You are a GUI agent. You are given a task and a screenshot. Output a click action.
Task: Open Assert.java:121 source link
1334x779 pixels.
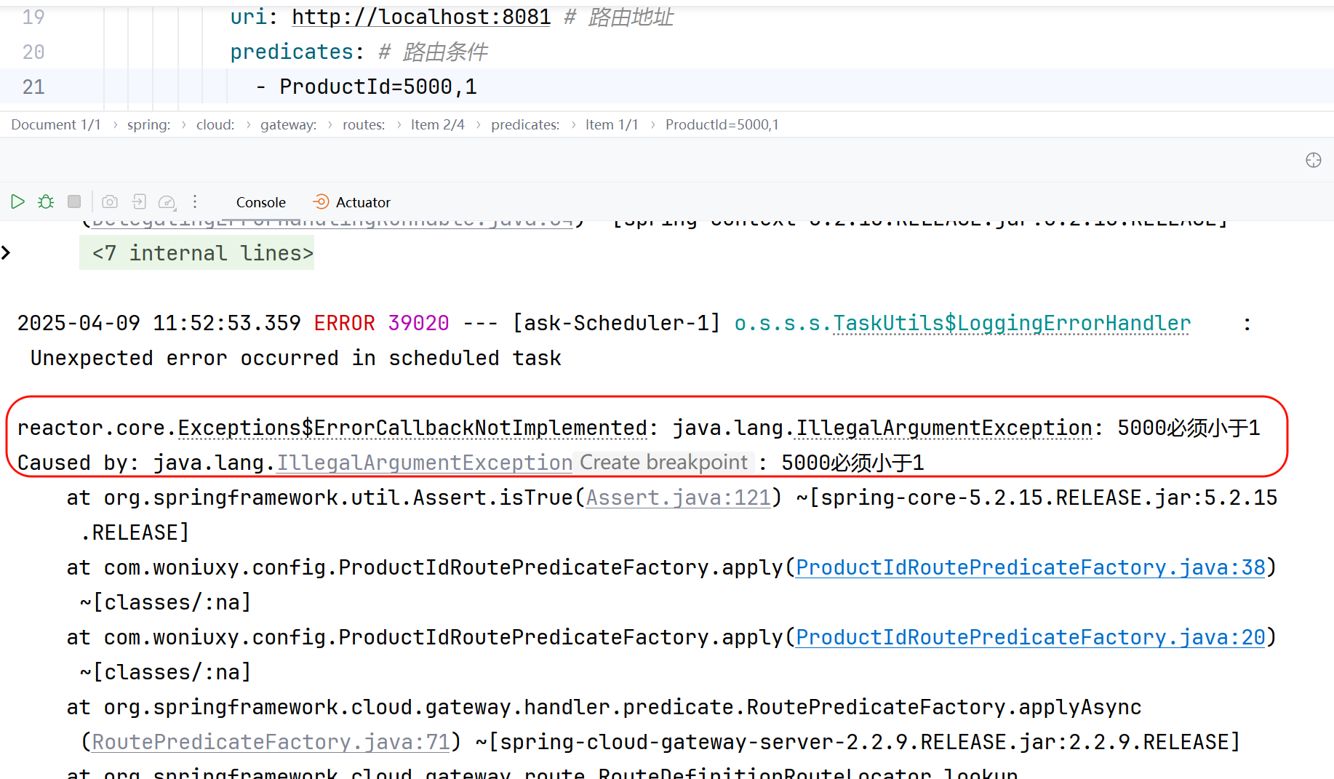(678, 498)
